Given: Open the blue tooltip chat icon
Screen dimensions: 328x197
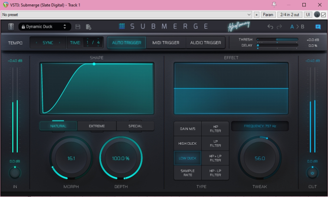Looking at the screenshot, I should point(318,27).
